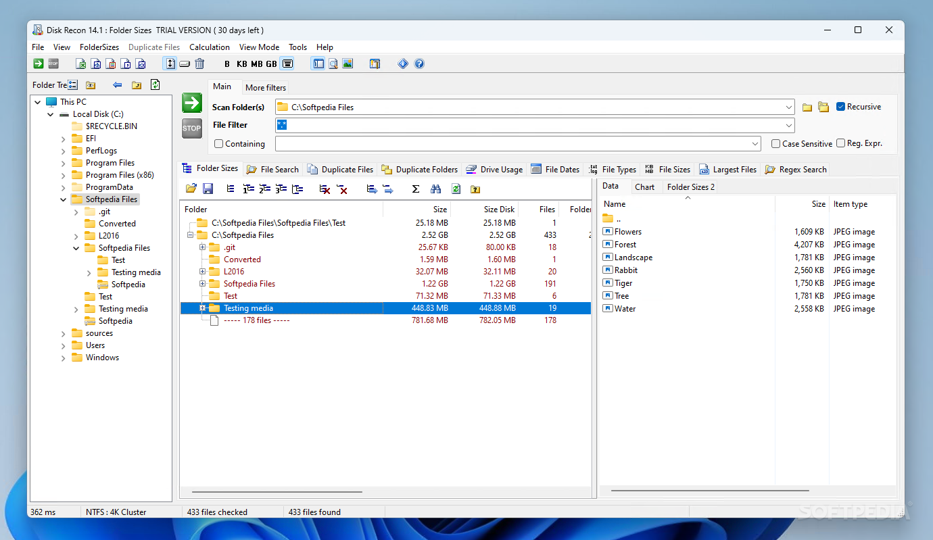The image size is (933, 540).
Task: Select the Softpedia Files folder in tree
Action: pos(112,199)
